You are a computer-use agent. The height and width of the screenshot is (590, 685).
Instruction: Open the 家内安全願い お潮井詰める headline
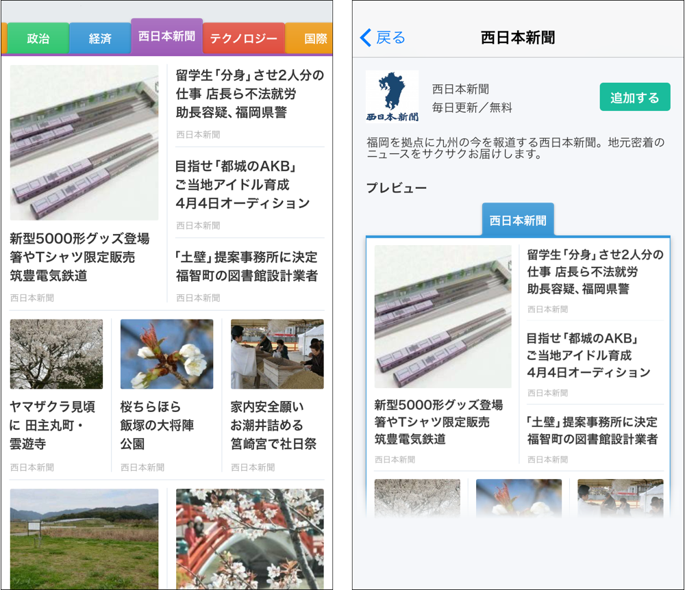coord(274,425)
